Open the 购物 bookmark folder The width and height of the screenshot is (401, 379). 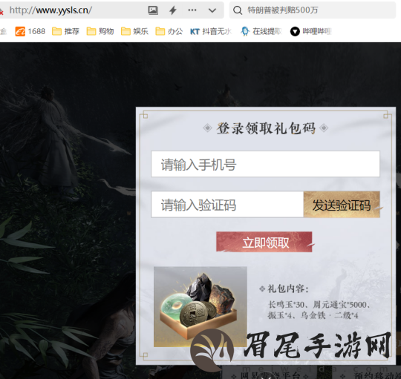pyautogui.click(x=100, y=31)
